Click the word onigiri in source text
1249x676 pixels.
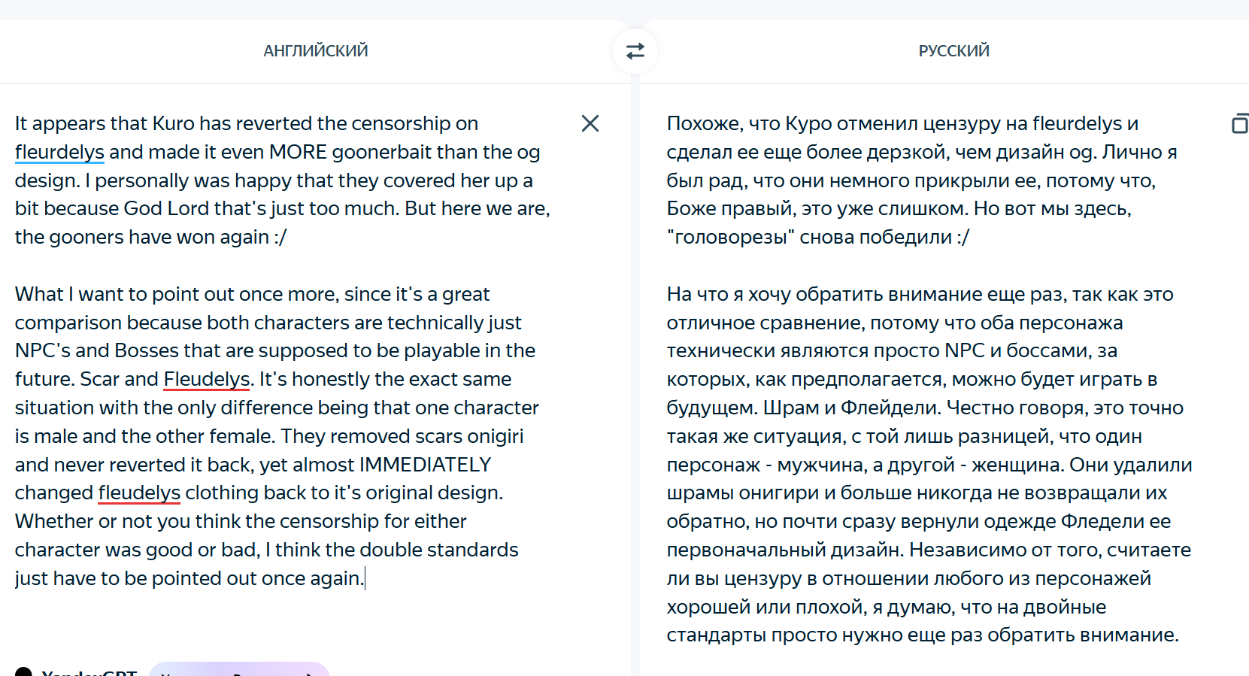[x=496, y=437]
